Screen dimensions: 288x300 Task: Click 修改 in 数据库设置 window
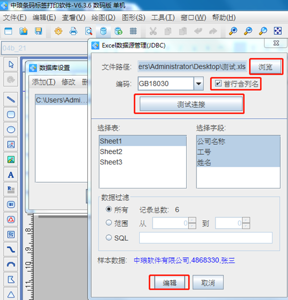click(69, 82)
